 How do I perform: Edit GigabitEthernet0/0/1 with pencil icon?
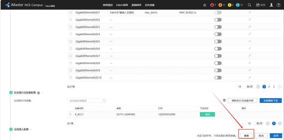tap(250, 12)
